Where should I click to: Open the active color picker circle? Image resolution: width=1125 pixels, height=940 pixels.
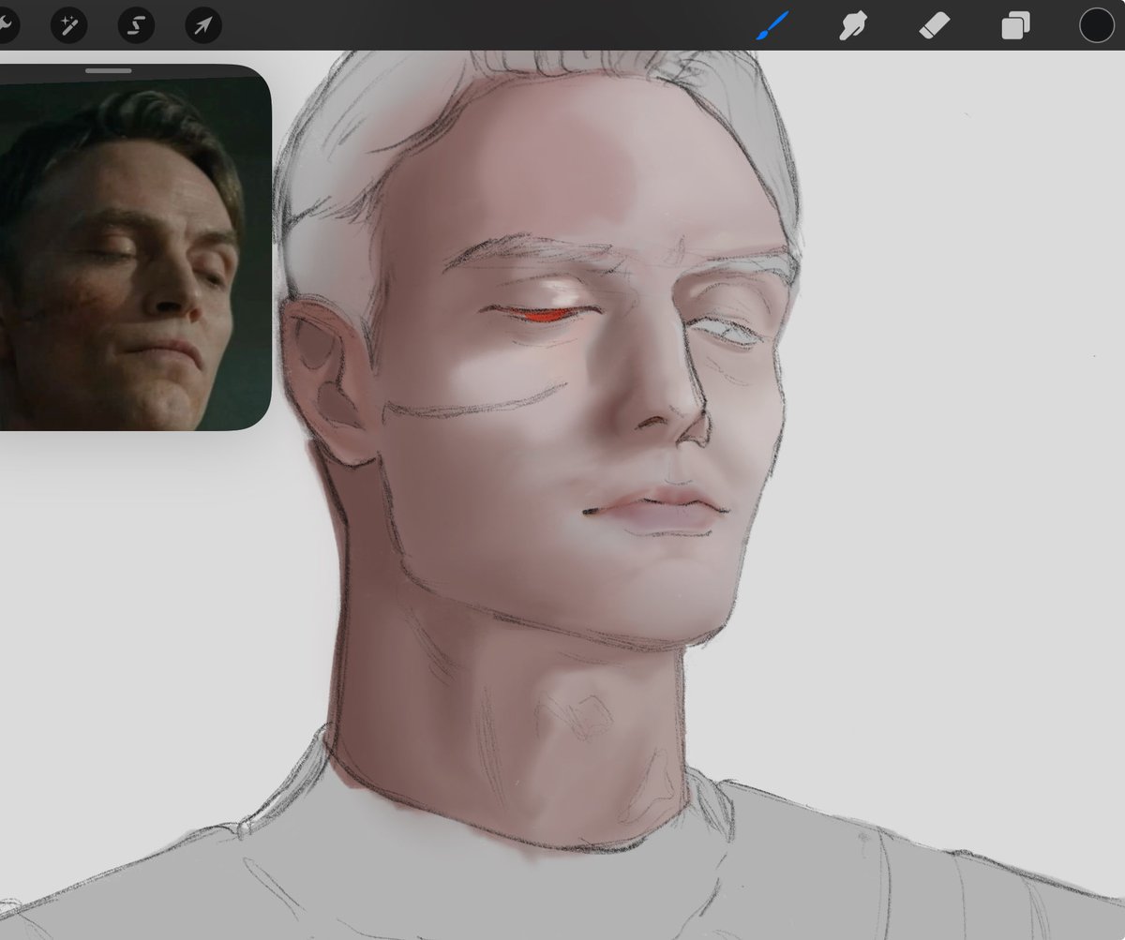(x=1096, y=25)
